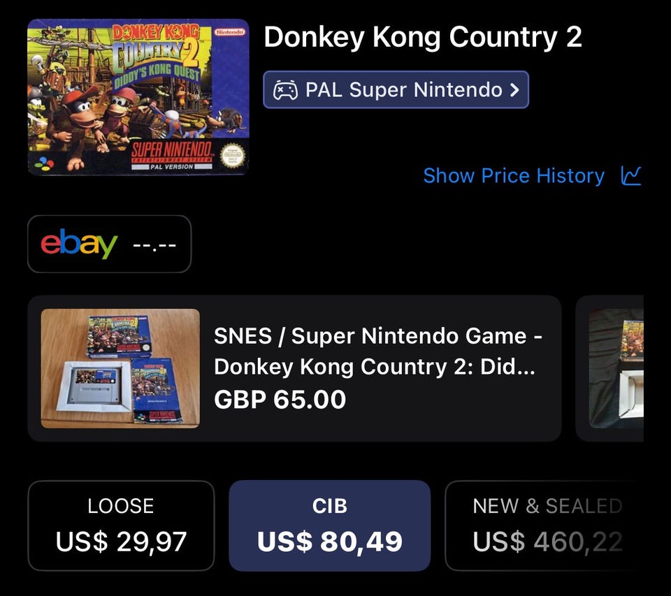Tap the eBay price placeholder dashes
671x596 pixels.
coord(154,245)
